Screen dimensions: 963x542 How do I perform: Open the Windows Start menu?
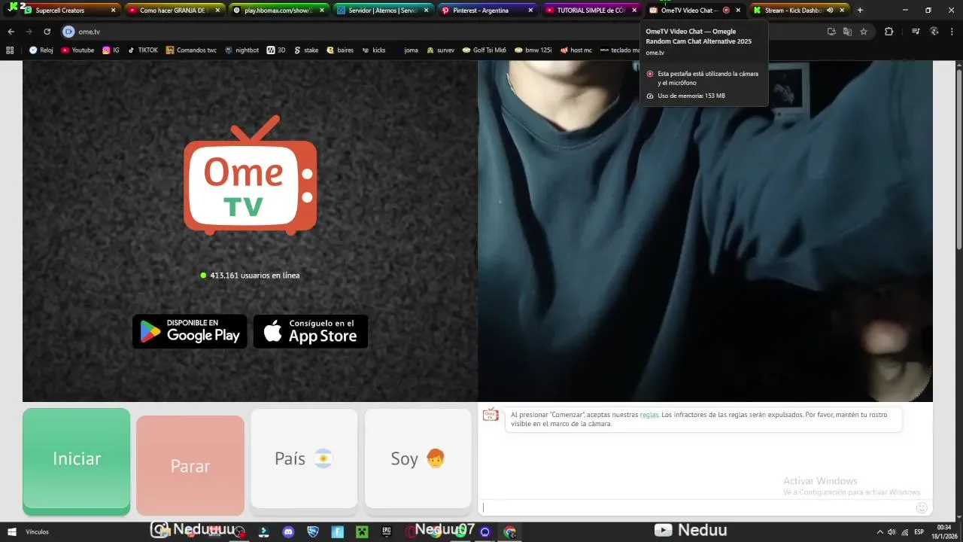[x=11, y=531]
